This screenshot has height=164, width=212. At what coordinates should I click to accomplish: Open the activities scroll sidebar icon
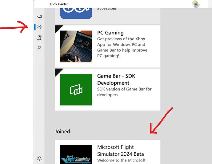click(39, 38)
